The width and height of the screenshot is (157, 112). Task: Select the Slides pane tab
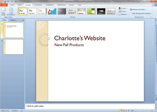4,20
